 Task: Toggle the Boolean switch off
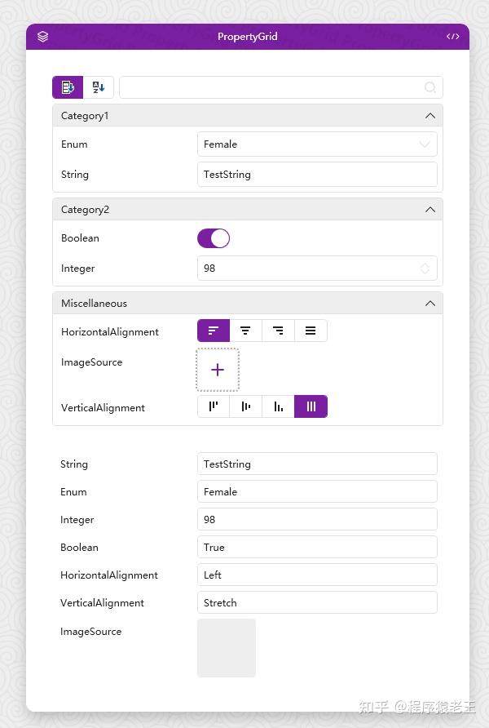213,237
